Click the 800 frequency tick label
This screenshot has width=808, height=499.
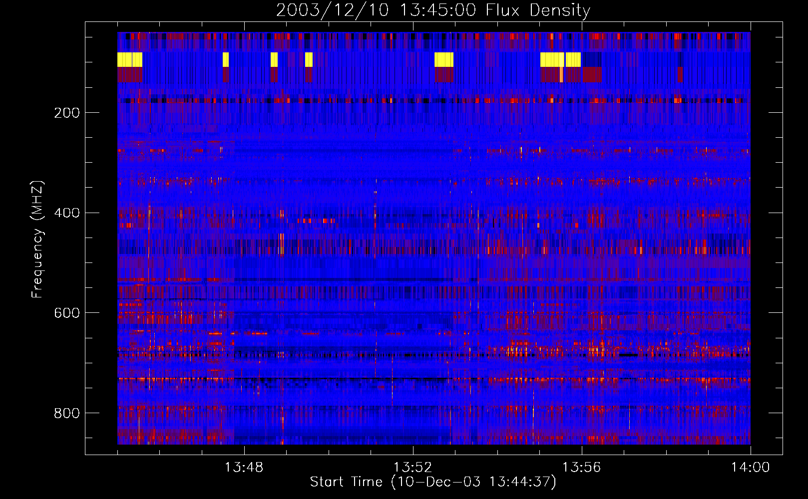pos(67,413)
